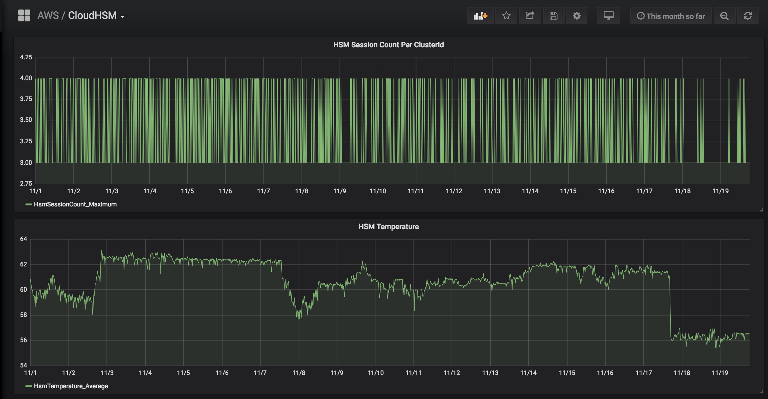
Task: Cycle view mode with monitor icon
Action: [x=608, y=16]
